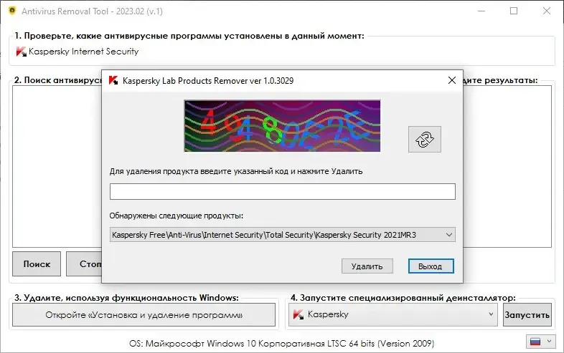Image resolution: width=564 pixels, height=353 pixels.
Task: Close the Antivirus Removal Tool window
Action: click(546, 11)
